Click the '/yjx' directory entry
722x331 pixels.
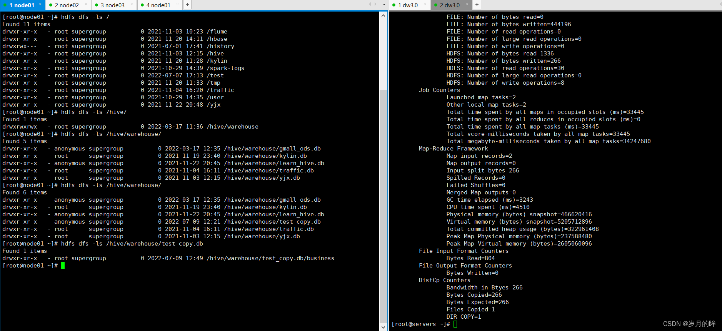[213, 105]
